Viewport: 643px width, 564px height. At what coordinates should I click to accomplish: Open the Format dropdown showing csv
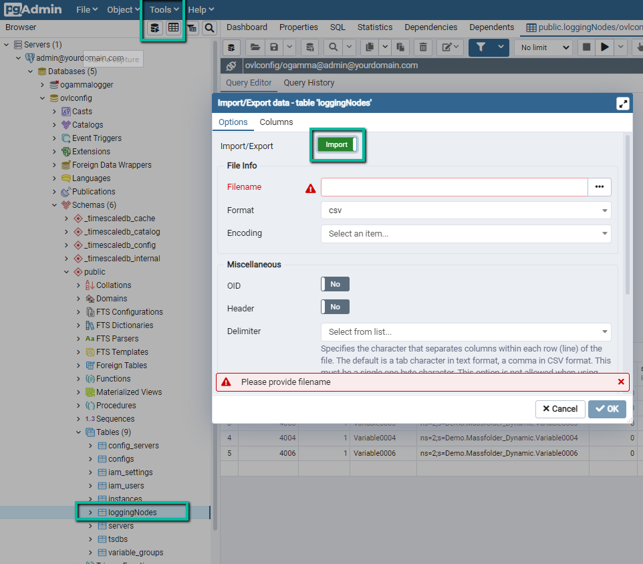pos(466,210)
